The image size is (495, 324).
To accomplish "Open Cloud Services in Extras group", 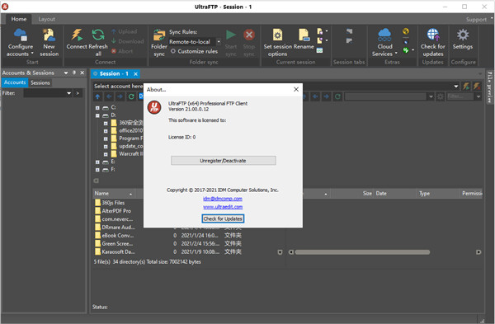I will (x=384, y=43).
